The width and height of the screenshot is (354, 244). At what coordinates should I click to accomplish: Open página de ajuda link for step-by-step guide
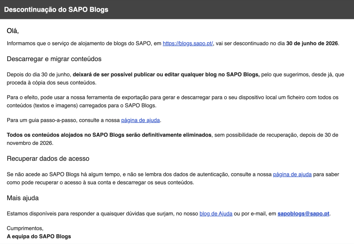pos(140,120)
